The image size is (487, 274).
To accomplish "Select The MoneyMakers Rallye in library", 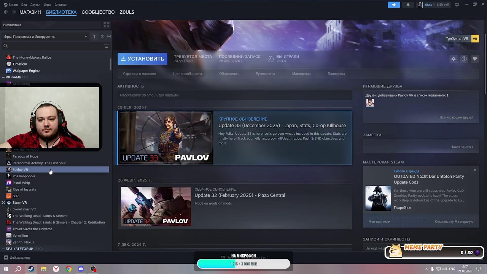I will 32,57.
